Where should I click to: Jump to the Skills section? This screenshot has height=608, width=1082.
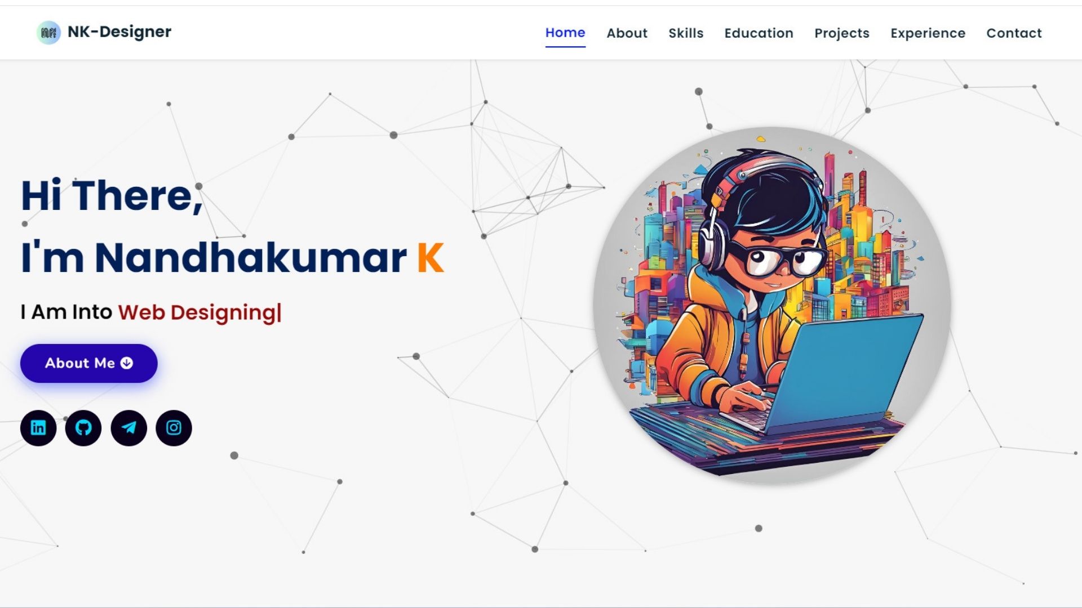tap(686, 33)
